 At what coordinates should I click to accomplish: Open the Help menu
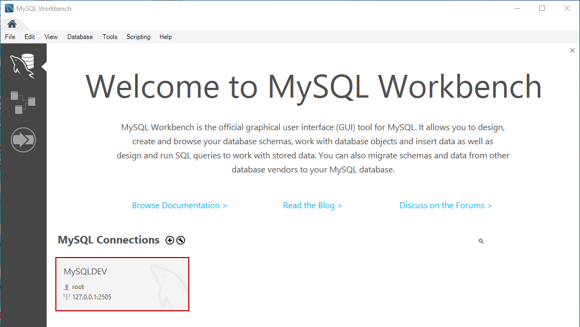165,37
